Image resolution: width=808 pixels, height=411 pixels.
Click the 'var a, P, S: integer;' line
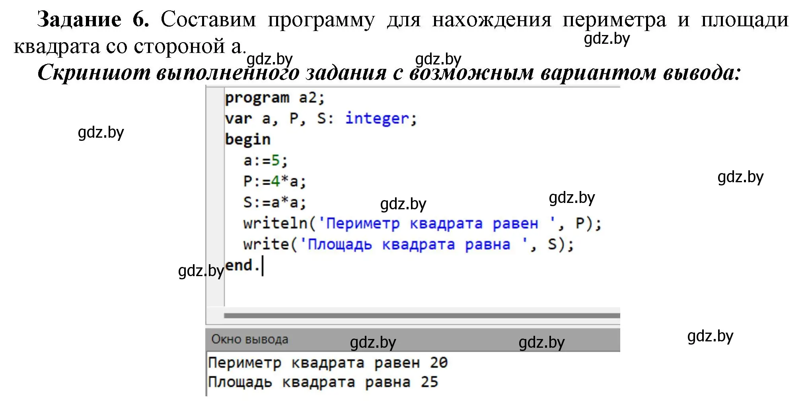(x=321, y=119)
